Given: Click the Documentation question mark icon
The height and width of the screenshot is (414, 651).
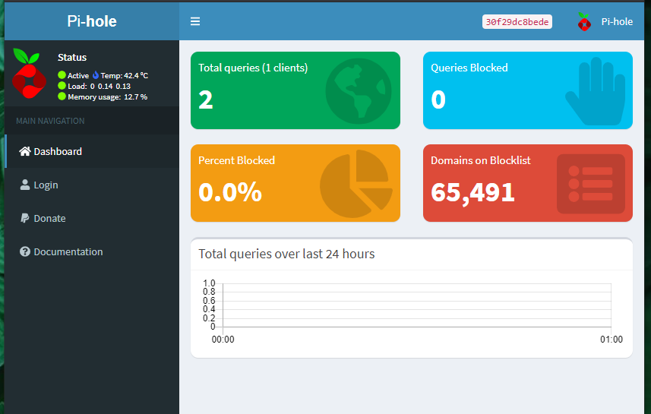Looking at the screenshot, I should [x=25, y=251].
